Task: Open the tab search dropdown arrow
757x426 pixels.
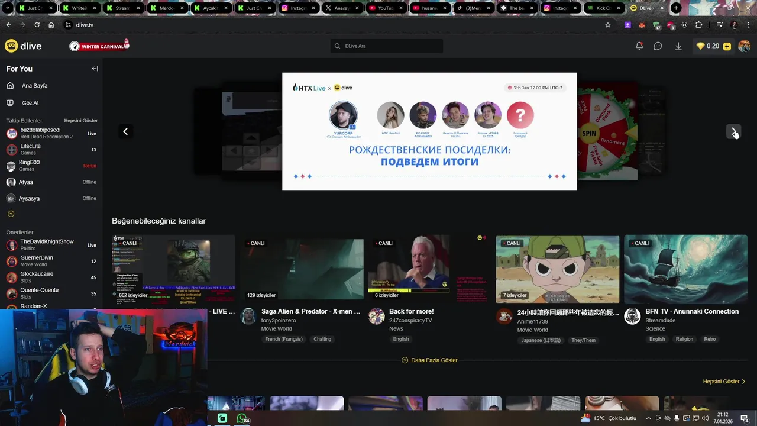Action: [x=8, y=8]
